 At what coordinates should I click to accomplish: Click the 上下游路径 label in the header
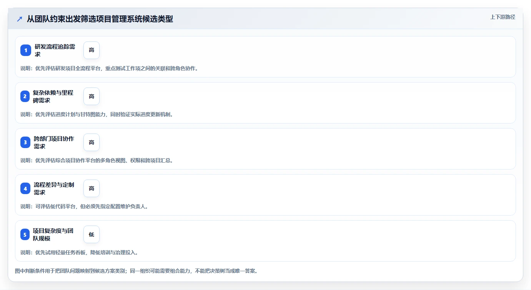503,17
